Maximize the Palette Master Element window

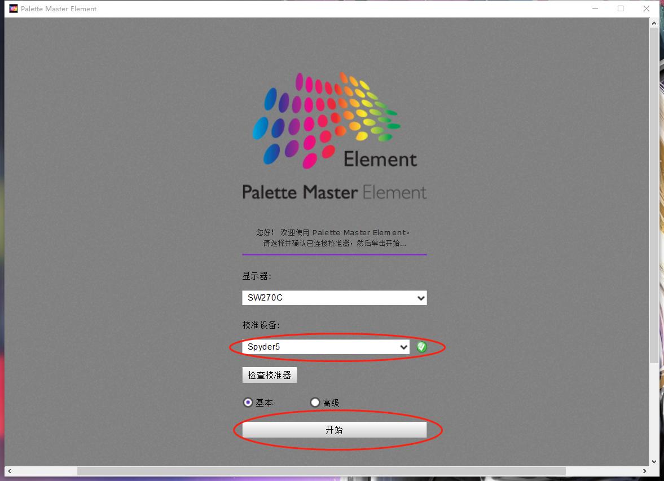pos(621,8)
